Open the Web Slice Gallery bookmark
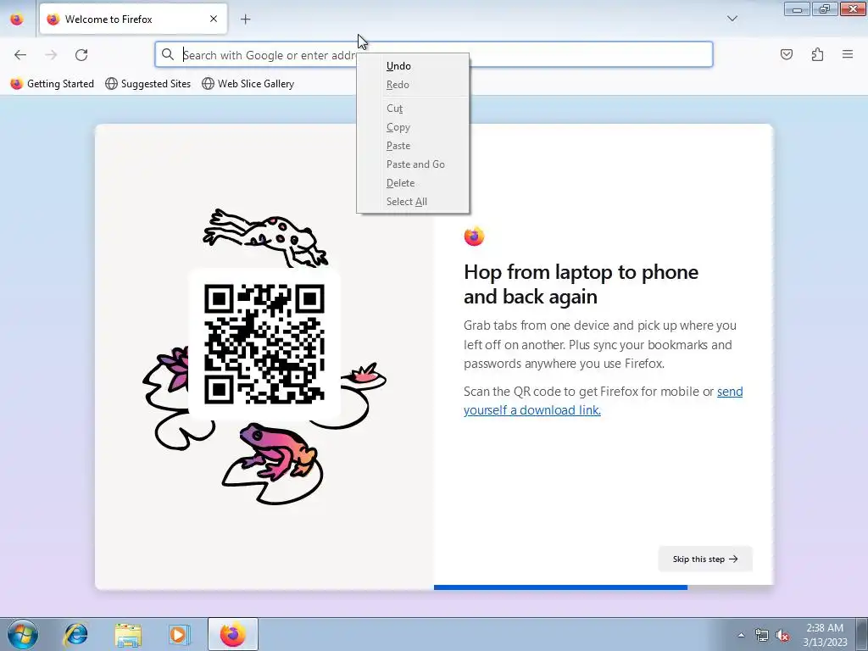This screenshot has height=651, width=868. click(x=248, y=84)
